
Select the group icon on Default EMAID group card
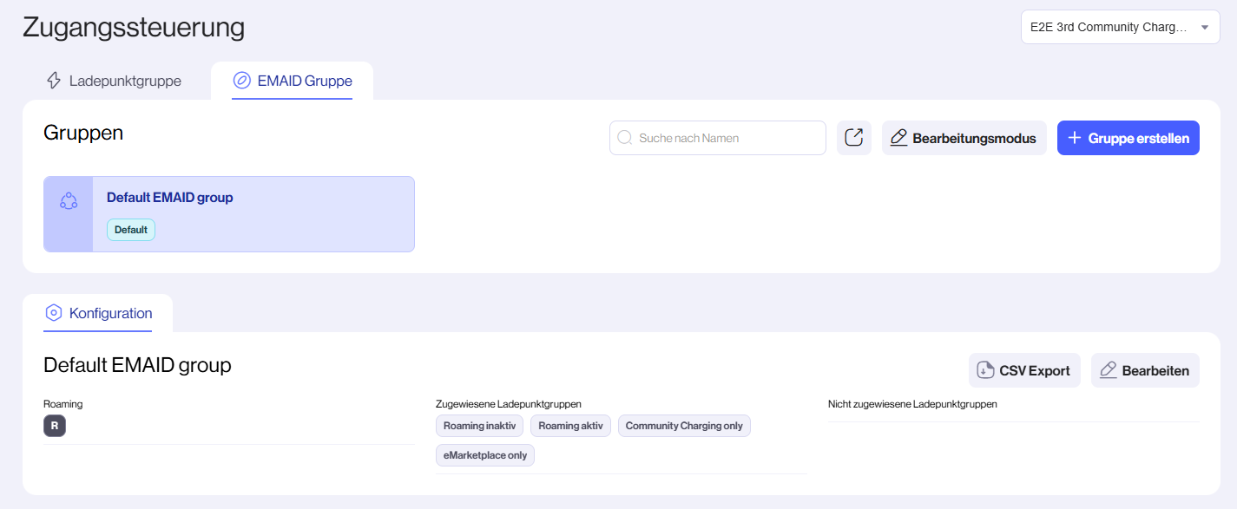[x=68, y=201]
